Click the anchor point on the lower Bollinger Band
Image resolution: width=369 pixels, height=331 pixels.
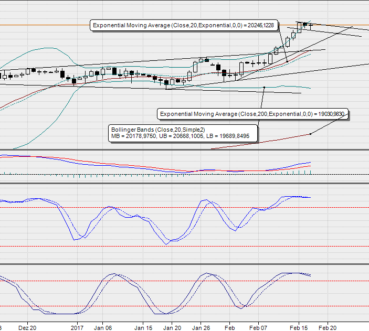click(x=264, y=88)
